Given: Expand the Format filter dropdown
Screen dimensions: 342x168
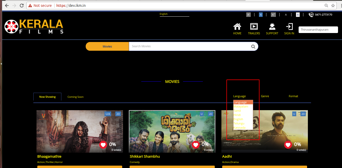Looking at the screenshot, I should (x=293, y=96).
